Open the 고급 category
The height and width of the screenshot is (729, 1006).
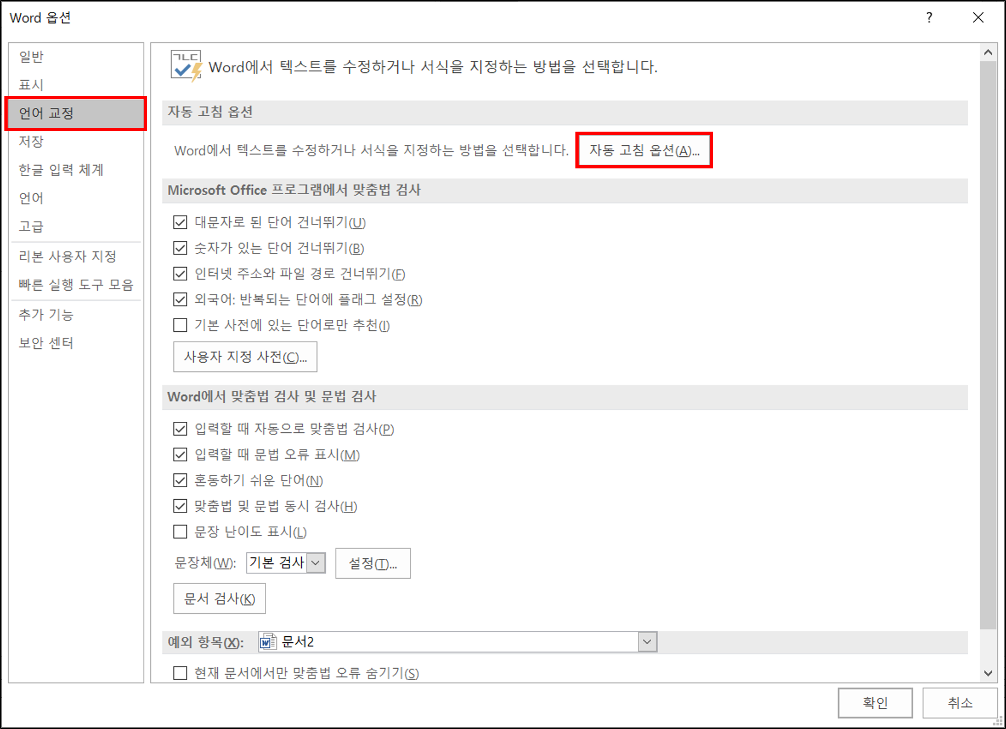click(76, 227)
